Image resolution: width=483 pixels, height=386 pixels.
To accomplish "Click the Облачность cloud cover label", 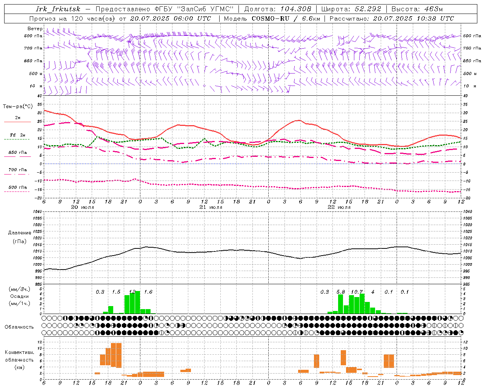I will pyautogui.click(x=19, y=327).
